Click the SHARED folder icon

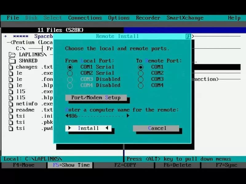coord(12,61)
